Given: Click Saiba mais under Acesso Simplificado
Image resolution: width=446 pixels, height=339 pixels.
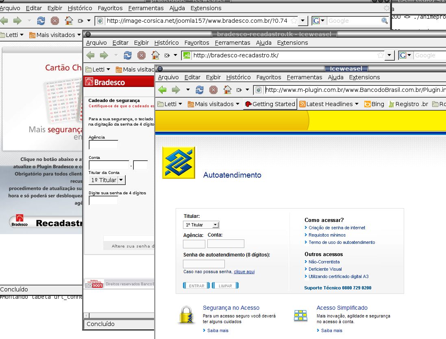Looking at the screenshot, I should coord(332,330).
